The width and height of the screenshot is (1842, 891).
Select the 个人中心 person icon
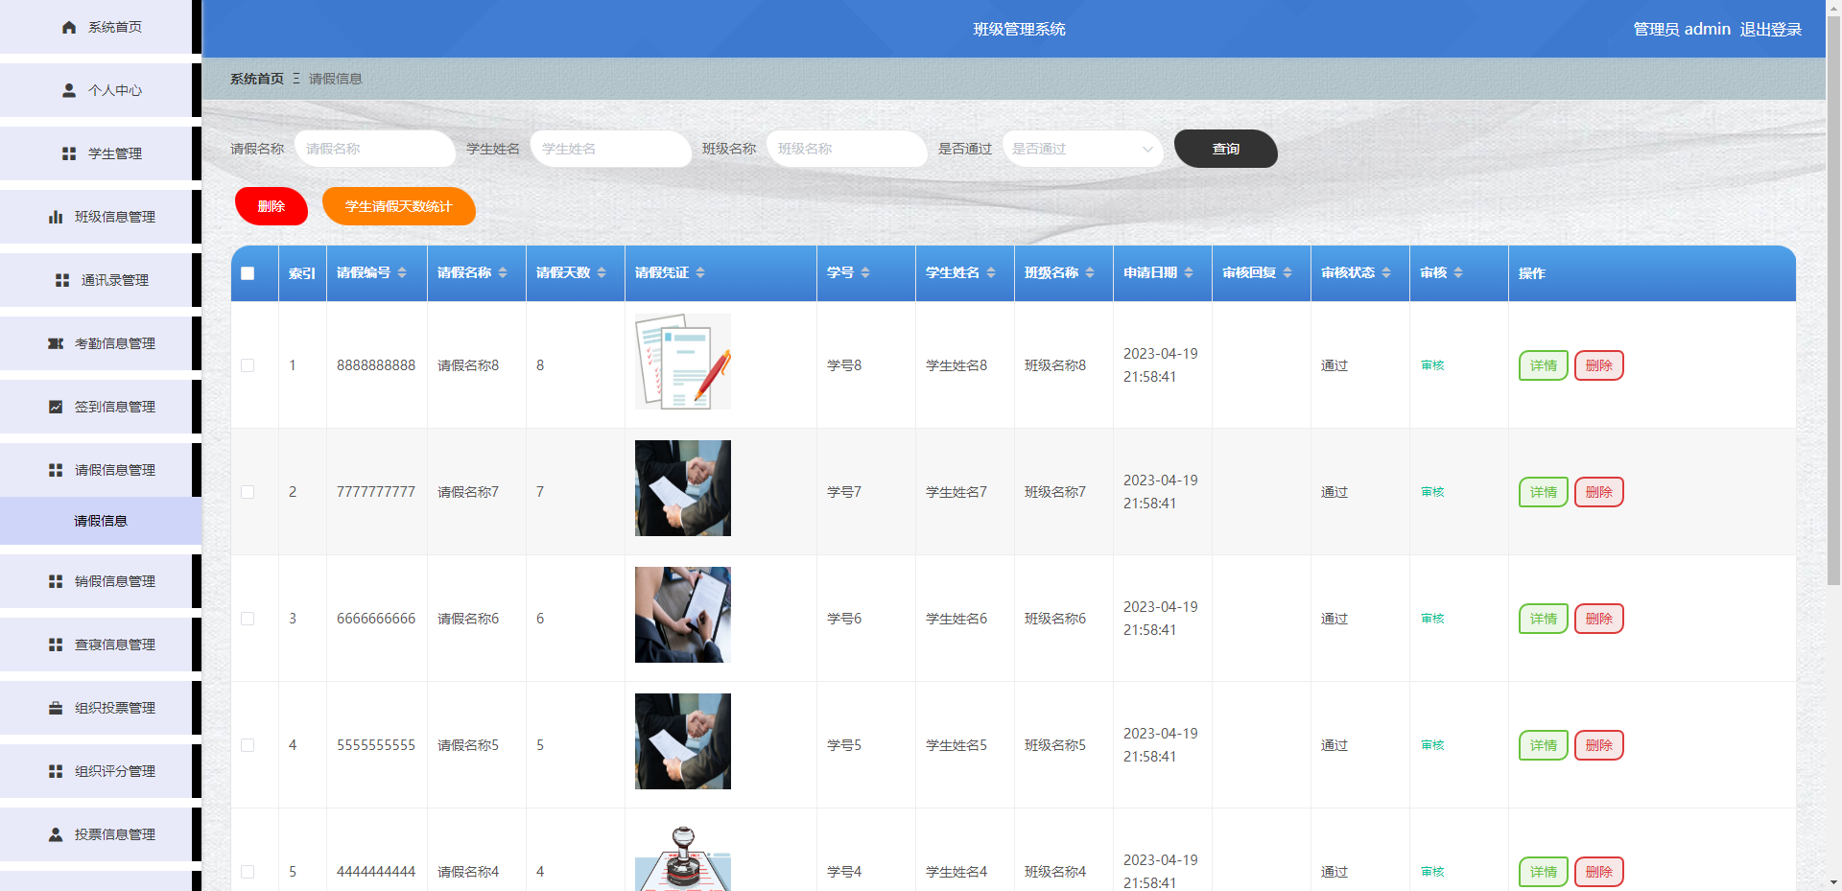(x=68, y=90)
